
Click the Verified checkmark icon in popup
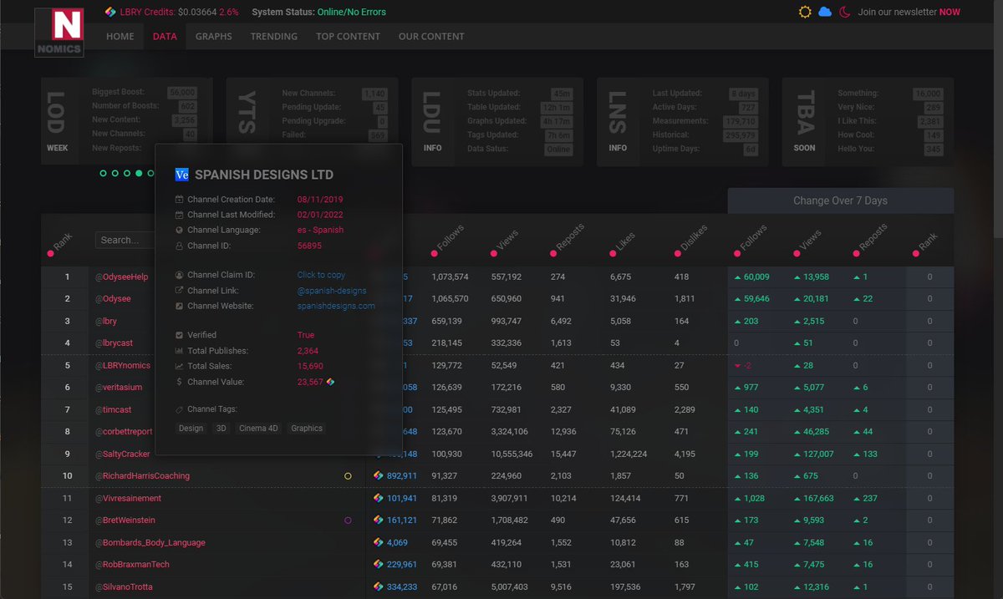180,335
